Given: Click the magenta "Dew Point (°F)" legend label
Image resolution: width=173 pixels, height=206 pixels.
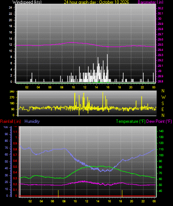Looking at the screenshot, I should [159, 121].
